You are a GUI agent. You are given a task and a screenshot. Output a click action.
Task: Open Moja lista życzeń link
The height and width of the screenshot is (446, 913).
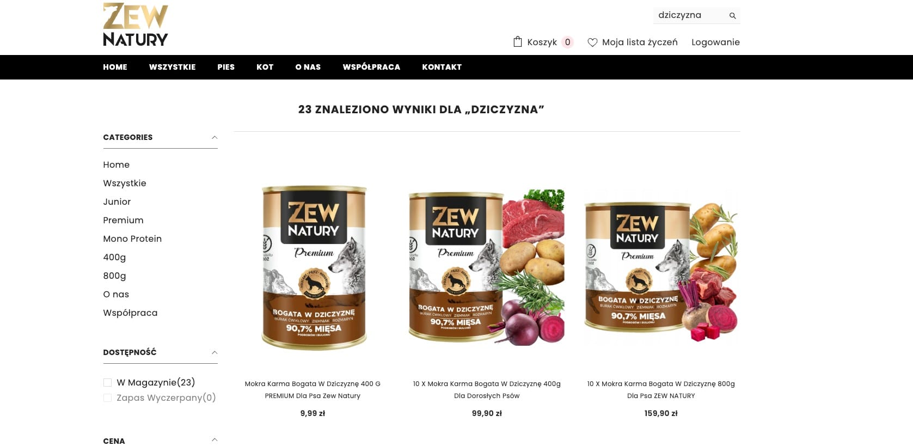click(640, 42)
